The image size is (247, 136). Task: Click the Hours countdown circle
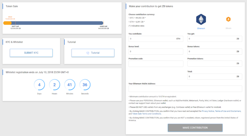point(55,85)
